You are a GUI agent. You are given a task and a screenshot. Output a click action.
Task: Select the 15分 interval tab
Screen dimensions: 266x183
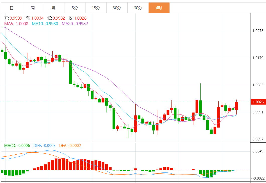tap(96, 8)
